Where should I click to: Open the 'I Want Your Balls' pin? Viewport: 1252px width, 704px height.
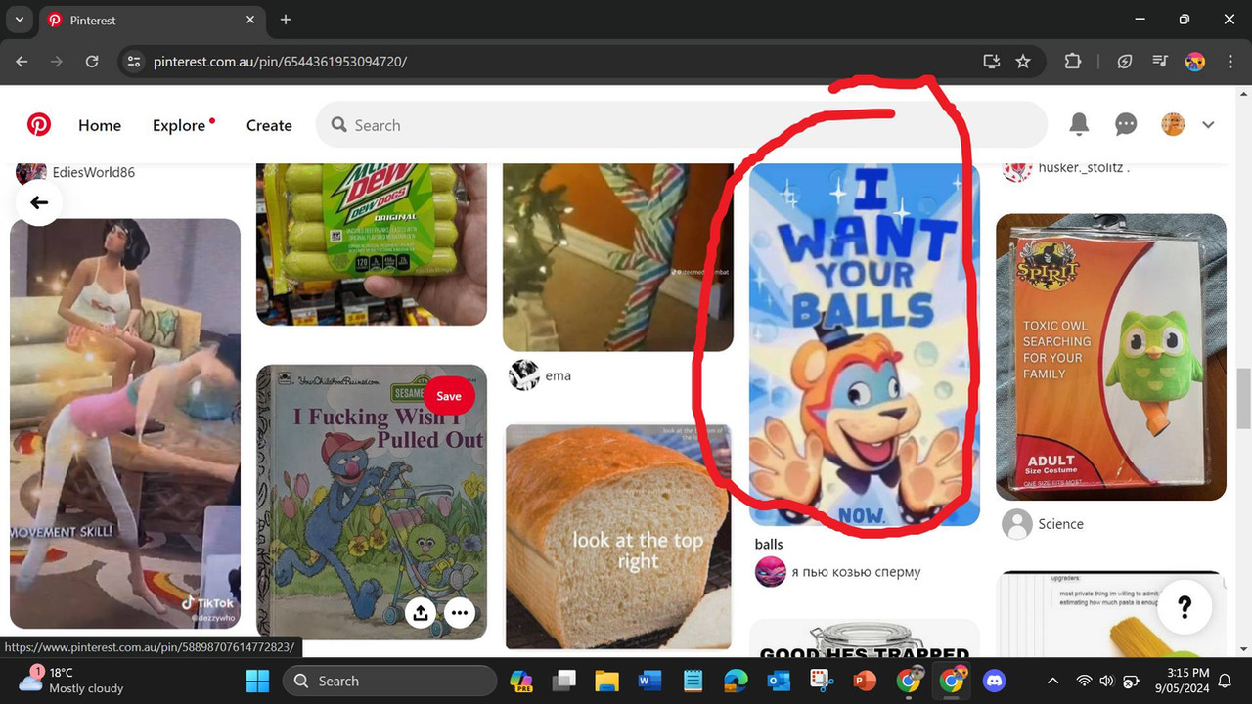pyautogui.click(x=865, y=345)
